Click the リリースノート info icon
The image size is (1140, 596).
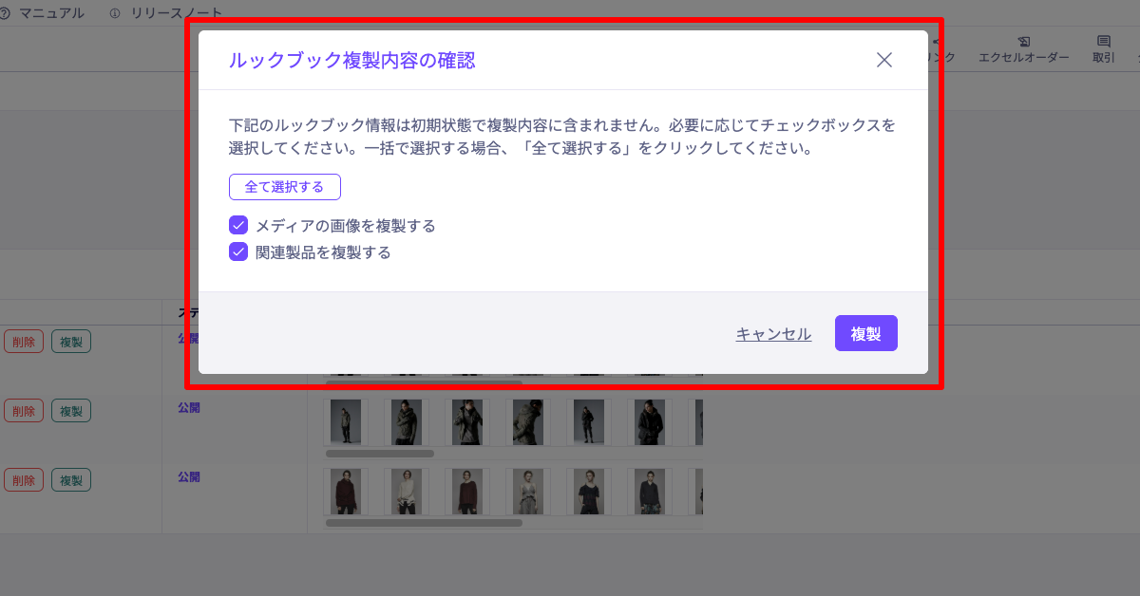click(x=115, y=13)
